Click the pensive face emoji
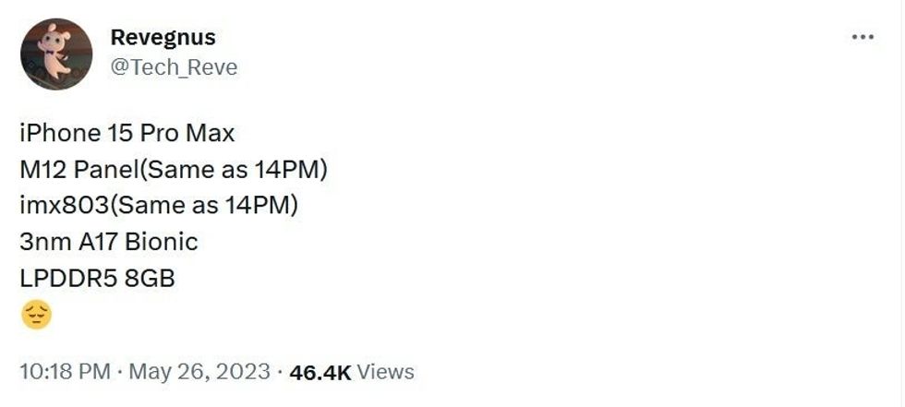Screen dimensions: 905x407 click(35, 316)
